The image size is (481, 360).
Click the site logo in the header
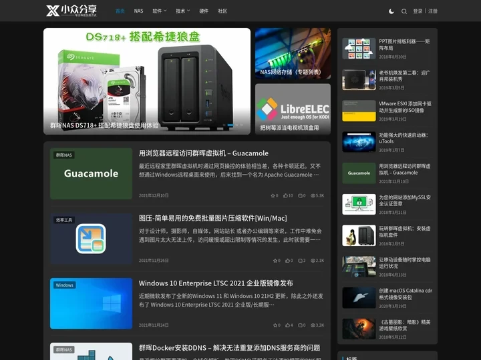pyautogui.click(x=71, y=11)
